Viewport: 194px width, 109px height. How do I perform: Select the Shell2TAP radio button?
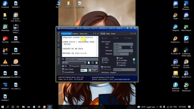(x=118, y=65)
